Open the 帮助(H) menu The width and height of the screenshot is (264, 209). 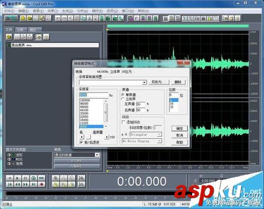click(144, 11)
